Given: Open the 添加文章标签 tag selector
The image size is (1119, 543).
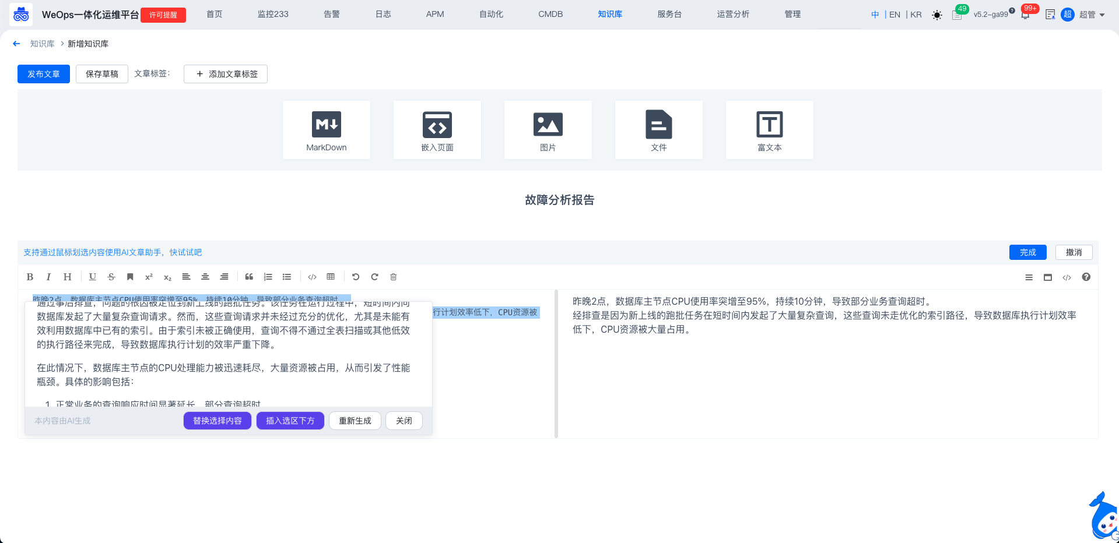Looking at the screenshot, I should [226, 74].
